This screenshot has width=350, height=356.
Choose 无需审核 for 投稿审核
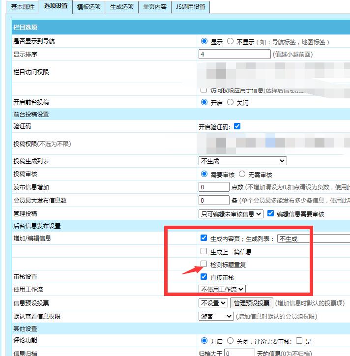pos(242,174)
